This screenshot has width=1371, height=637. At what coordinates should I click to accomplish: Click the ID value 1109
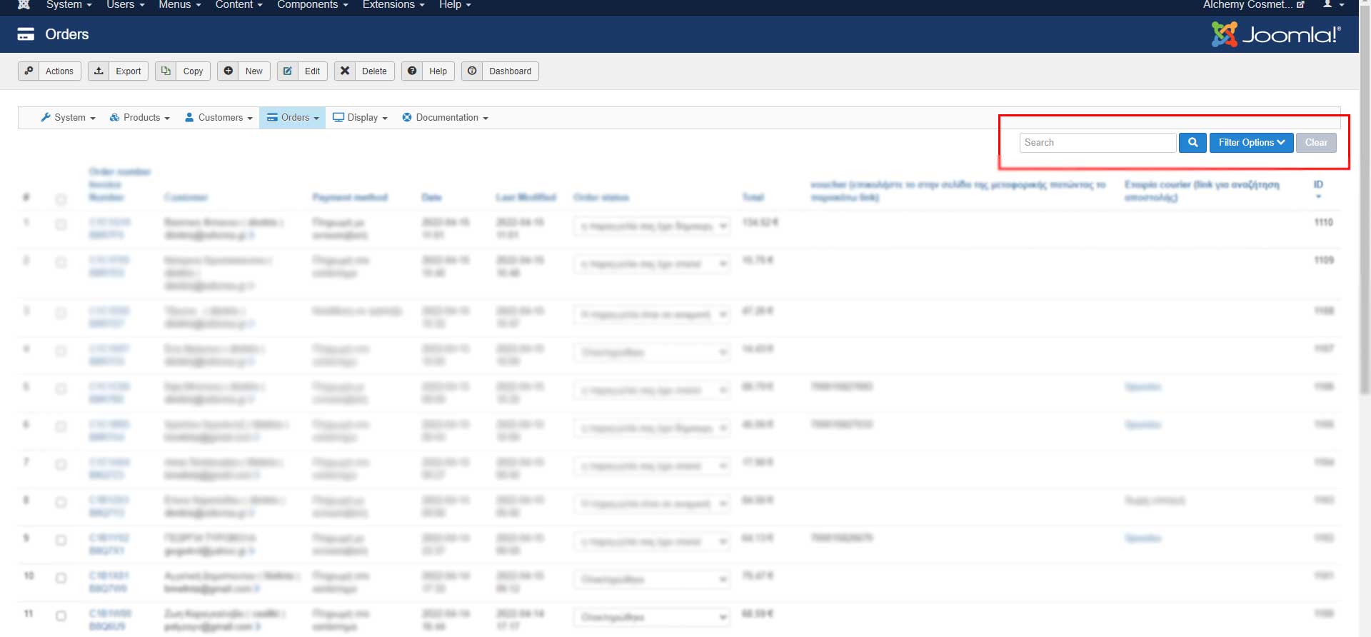pyautogui.click(x=1323, y=261)
